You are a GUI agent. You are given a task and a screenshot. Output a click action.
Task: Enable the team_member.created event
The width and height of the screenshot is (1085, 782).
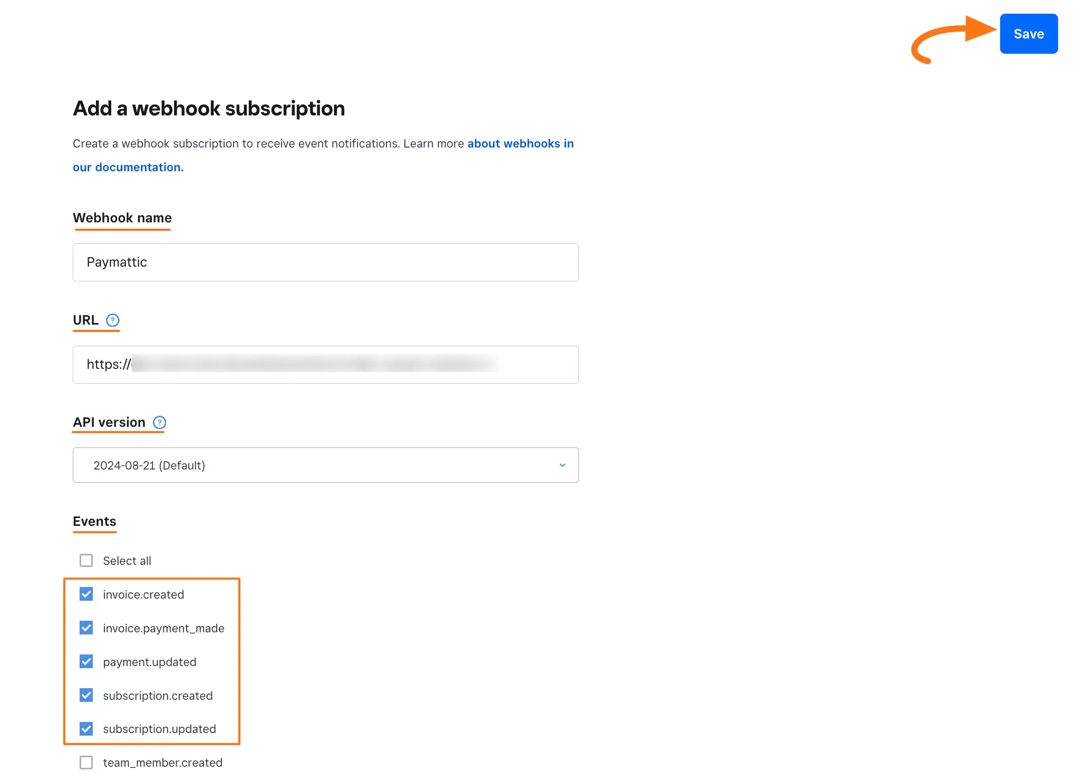click(86, 762)
